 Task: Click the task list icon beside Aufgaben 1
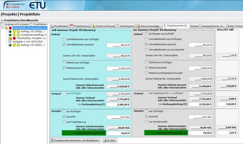tap(10, 42)
